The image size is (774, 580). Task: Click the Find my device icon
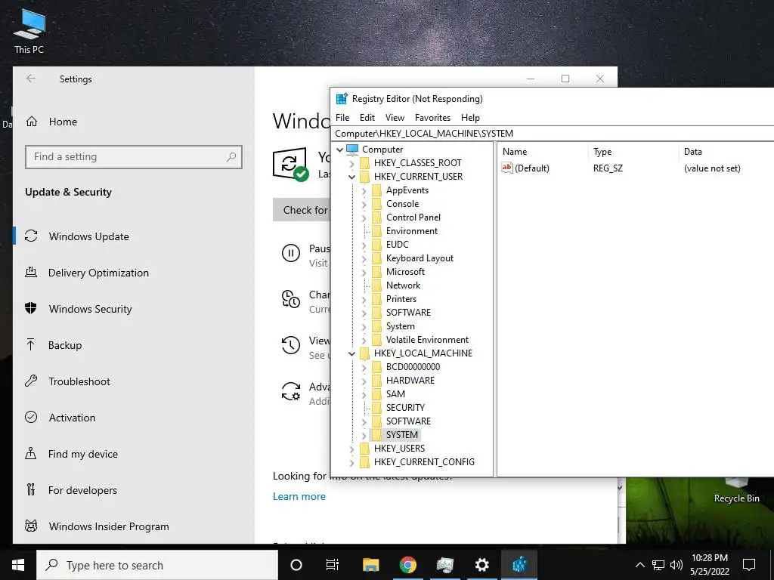click(x=30, y=453)
